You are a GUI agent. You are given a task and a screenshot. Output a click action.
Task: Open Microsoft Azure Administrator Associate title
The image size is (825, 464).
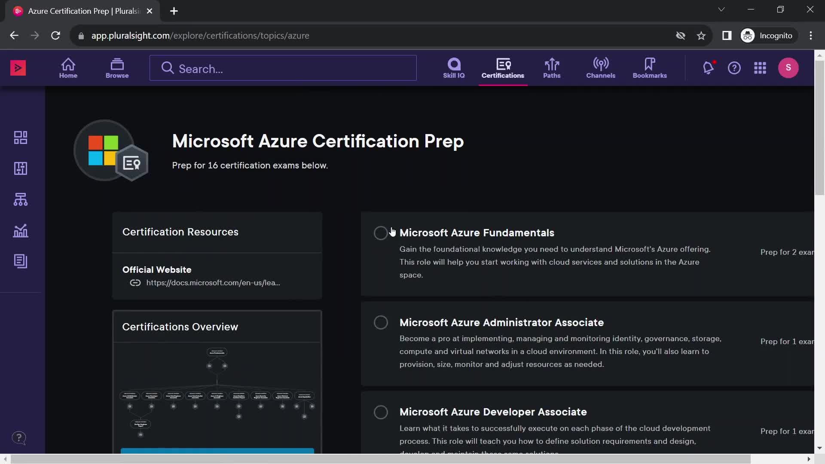click(x=501, y=323)
